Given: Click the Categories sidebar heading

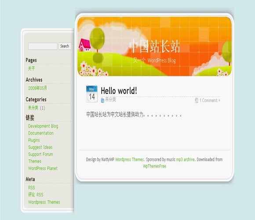Looking at the screenshot, I should 36,99.
